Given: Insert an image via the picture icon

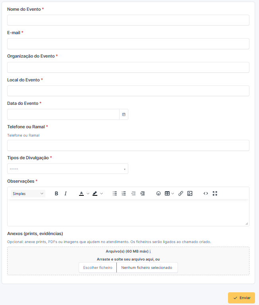Looking at the screenshot, I should [190, 193].
